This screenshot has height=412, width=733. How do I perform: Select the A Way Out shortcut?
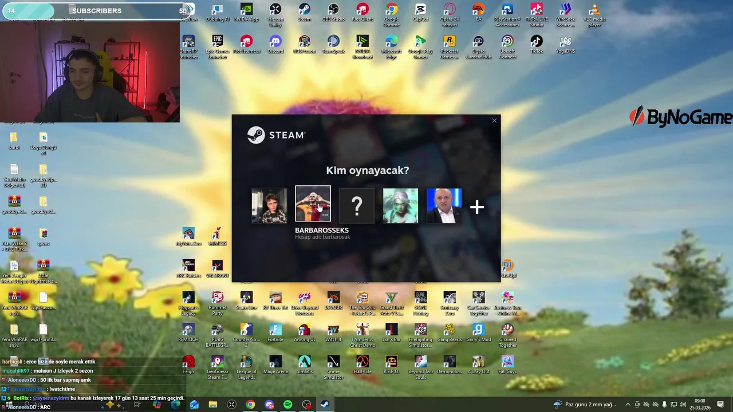[x=478, y=366]
